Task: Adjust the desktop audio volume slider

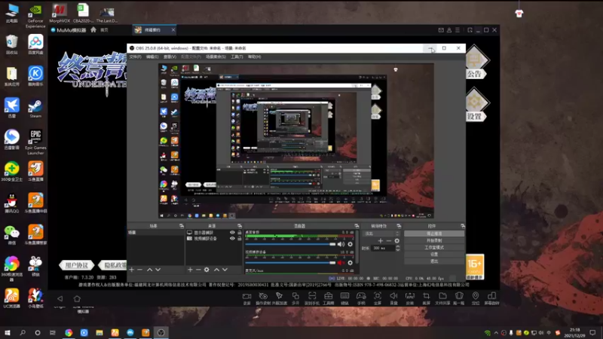Action: (290, 244)
